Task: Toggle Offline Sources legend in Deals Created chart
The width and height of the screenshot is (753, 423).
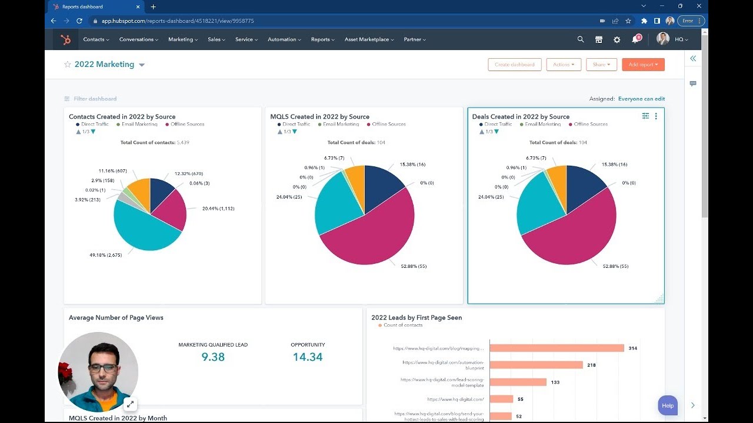Action: point(588,124)
